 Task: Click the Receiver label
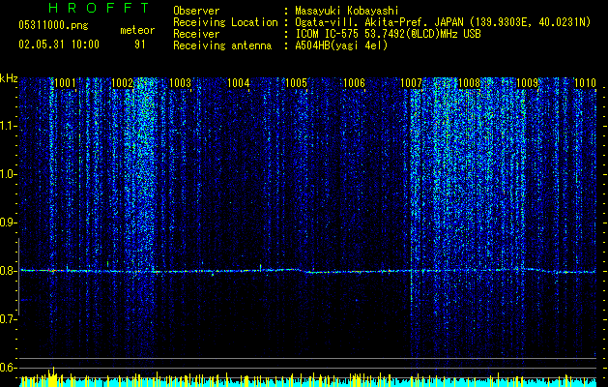[196, 34]
